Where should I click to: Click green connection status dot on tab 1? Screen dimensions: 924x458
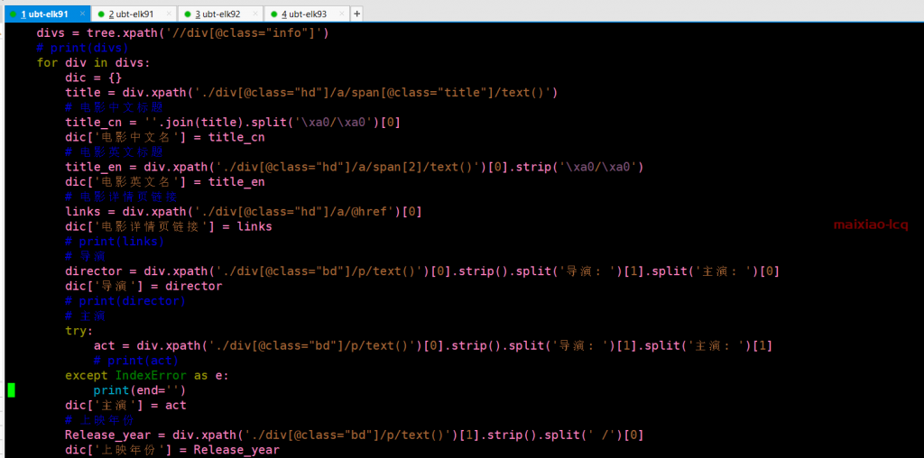(x=12, y=14)
